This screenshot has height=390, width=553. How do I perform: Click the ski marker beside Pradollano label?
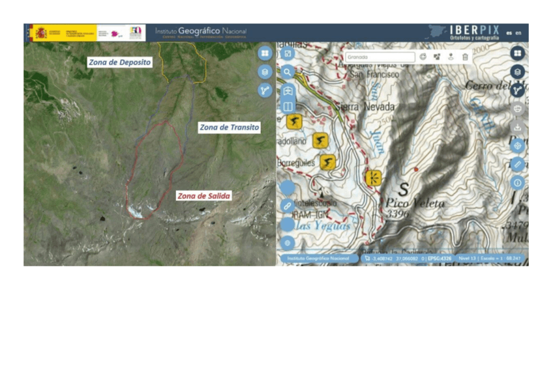tap(320, 141)
